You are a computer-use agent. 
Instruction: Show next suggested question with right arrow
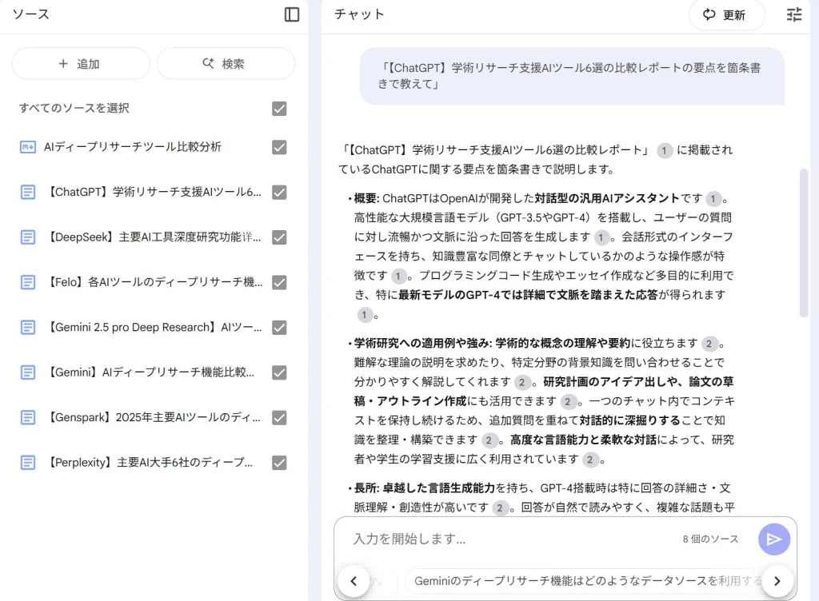pyautogui.click(x=777, y=581)
